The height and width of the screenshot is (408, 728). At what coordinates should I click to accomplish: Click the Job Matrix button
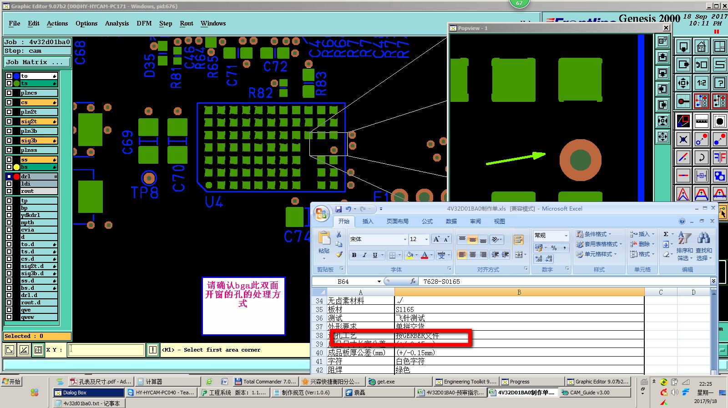[37, 62]
